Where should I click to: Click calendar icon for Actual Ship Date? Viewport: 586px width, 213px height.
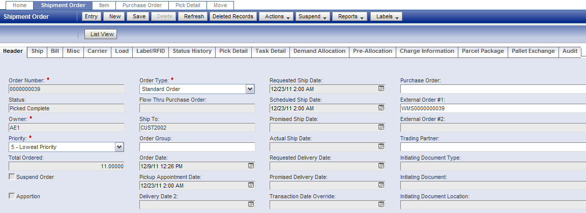381,146
